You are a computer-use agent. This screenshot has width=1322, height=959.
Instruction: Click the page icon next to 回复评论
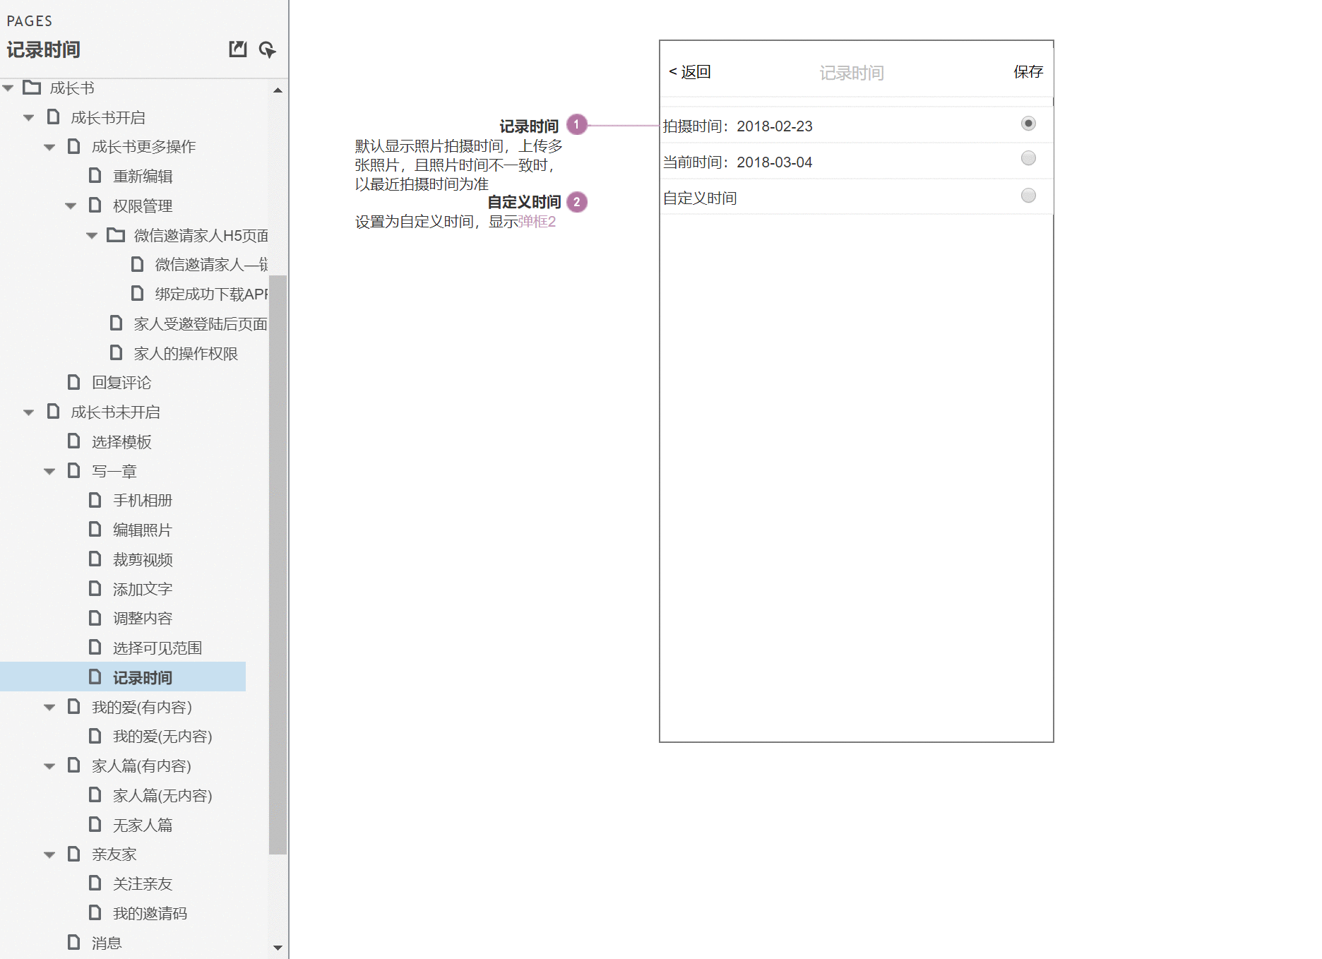click(x=74, y=382)
